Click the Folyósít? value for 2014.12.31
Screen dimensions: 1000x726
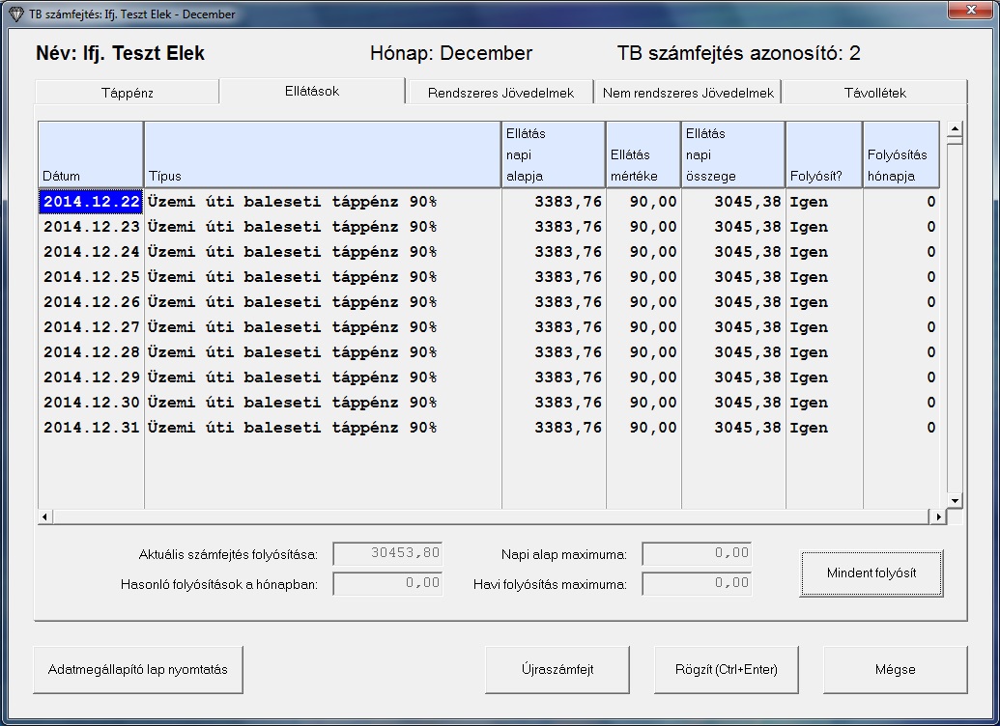click(809, 428)
